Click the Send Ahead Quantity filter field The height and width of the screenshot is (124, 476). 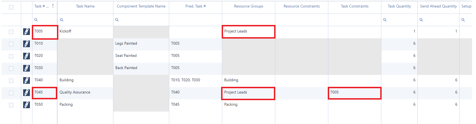(440, 20)
